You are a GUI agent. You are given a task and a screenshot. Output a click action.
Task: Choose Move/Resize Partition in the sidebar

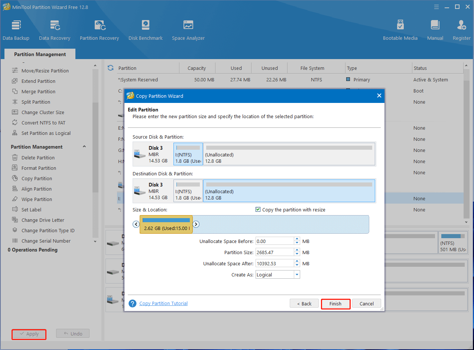(45, 71)
